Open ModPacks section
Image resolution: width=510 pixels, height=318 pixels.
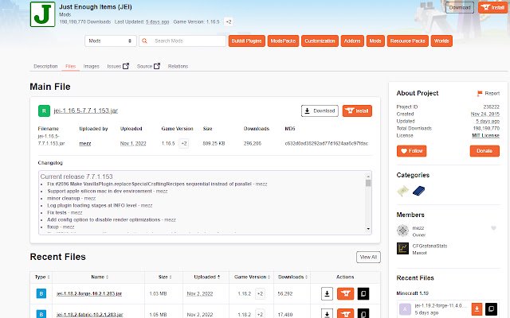click(x=283, y=41)
